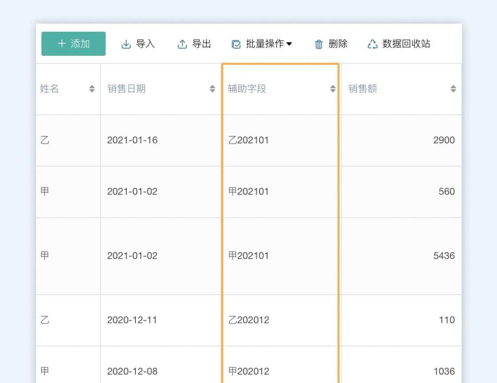Select date 2021-01-02 in the 5436 row

[x=132, y=256]
